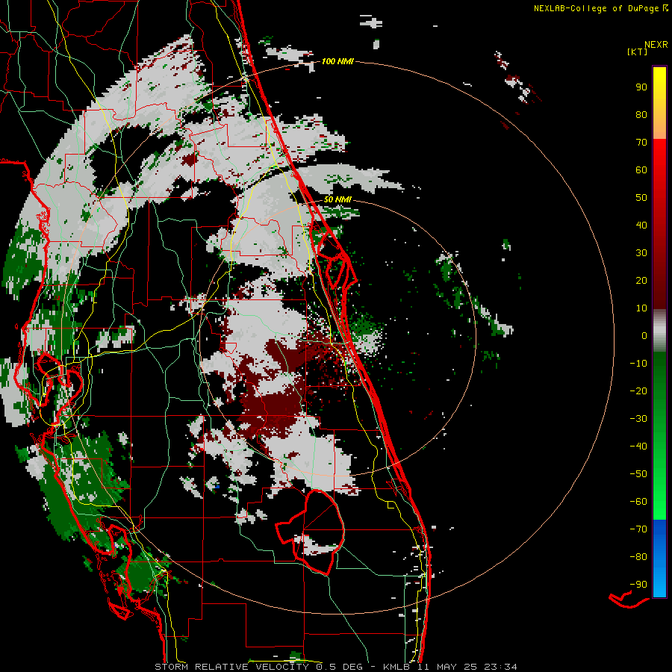
Task: Click the -30 value on velocity scale
Action: 638,419
